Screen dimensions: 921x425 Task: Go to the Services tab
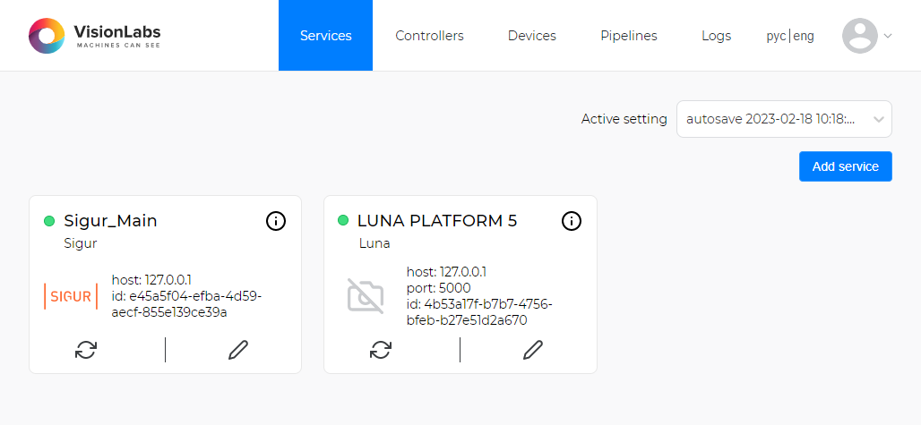[325, 36]
